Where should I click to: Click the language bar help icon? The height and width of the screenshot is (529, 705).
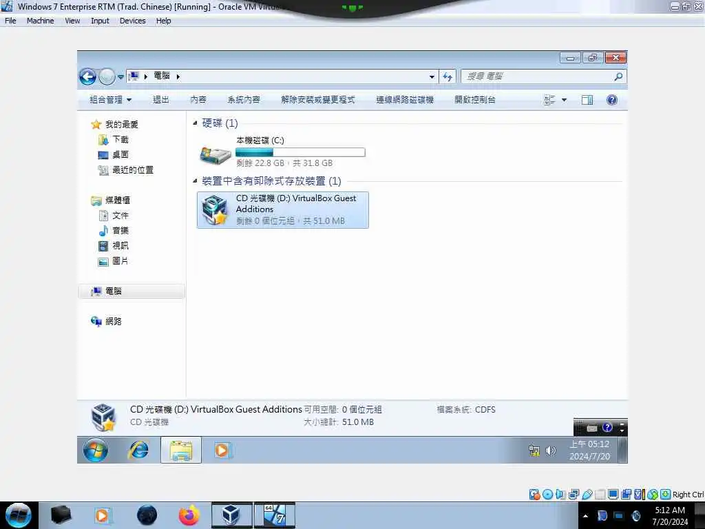click(x=607, y=428)
